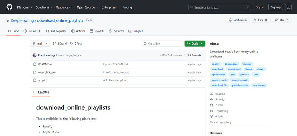The image size is (297, 136).
Task: Expand the Resources menu
Action: coord(64,7)
